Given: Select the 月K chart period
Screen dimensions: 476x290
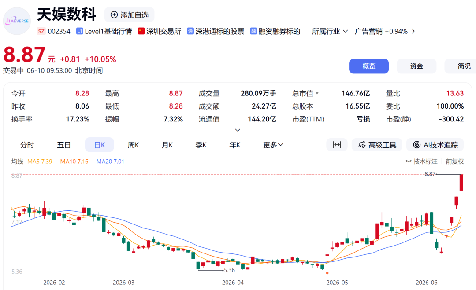Looking at the screenshot, I should 167,145.
